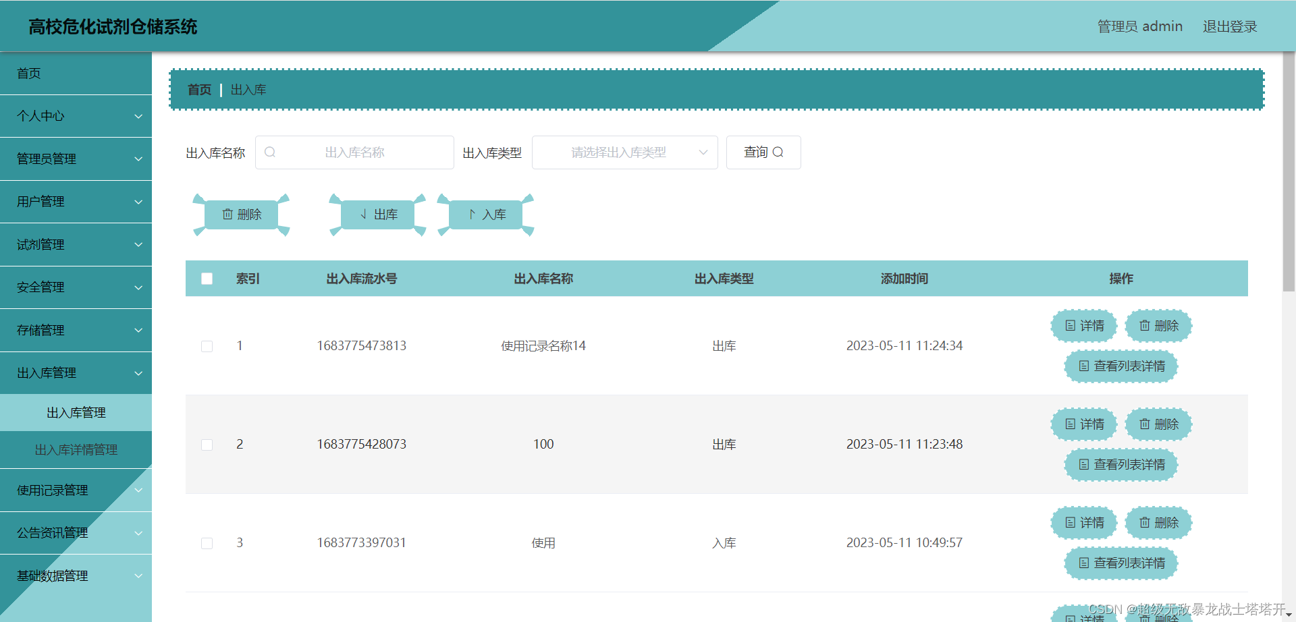Click 首页 in the breadcrumb bar
1296x622 pixels.
coord(199,90)
